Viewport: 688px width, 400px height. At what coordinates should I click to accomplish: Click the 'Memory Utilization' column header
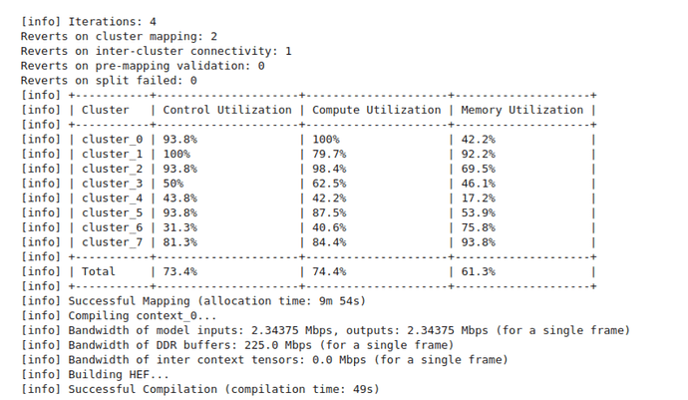(x=522, y=110)
